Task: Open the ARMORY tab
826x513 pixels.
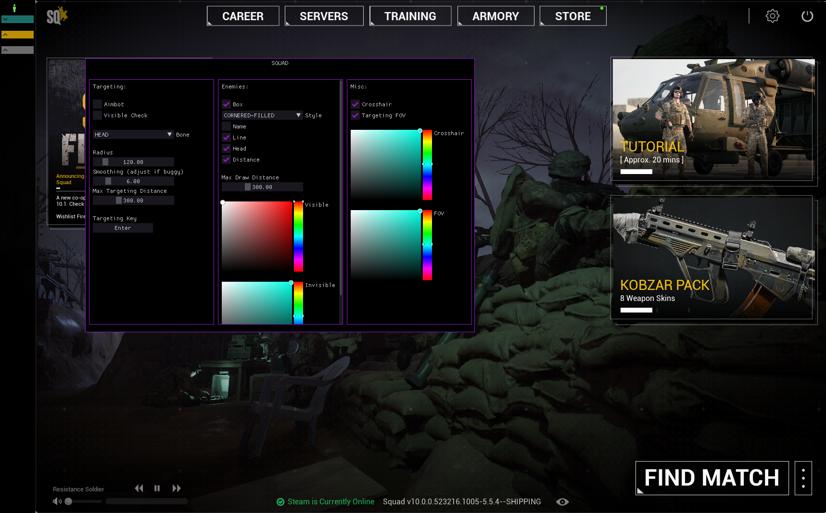Action: (496, 16)
